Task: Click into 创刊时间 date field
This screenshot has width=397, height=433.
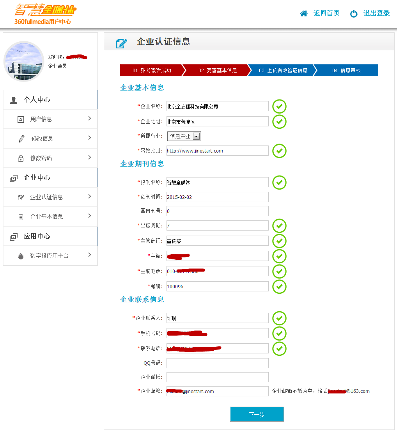Action: (x=218, y=197)
